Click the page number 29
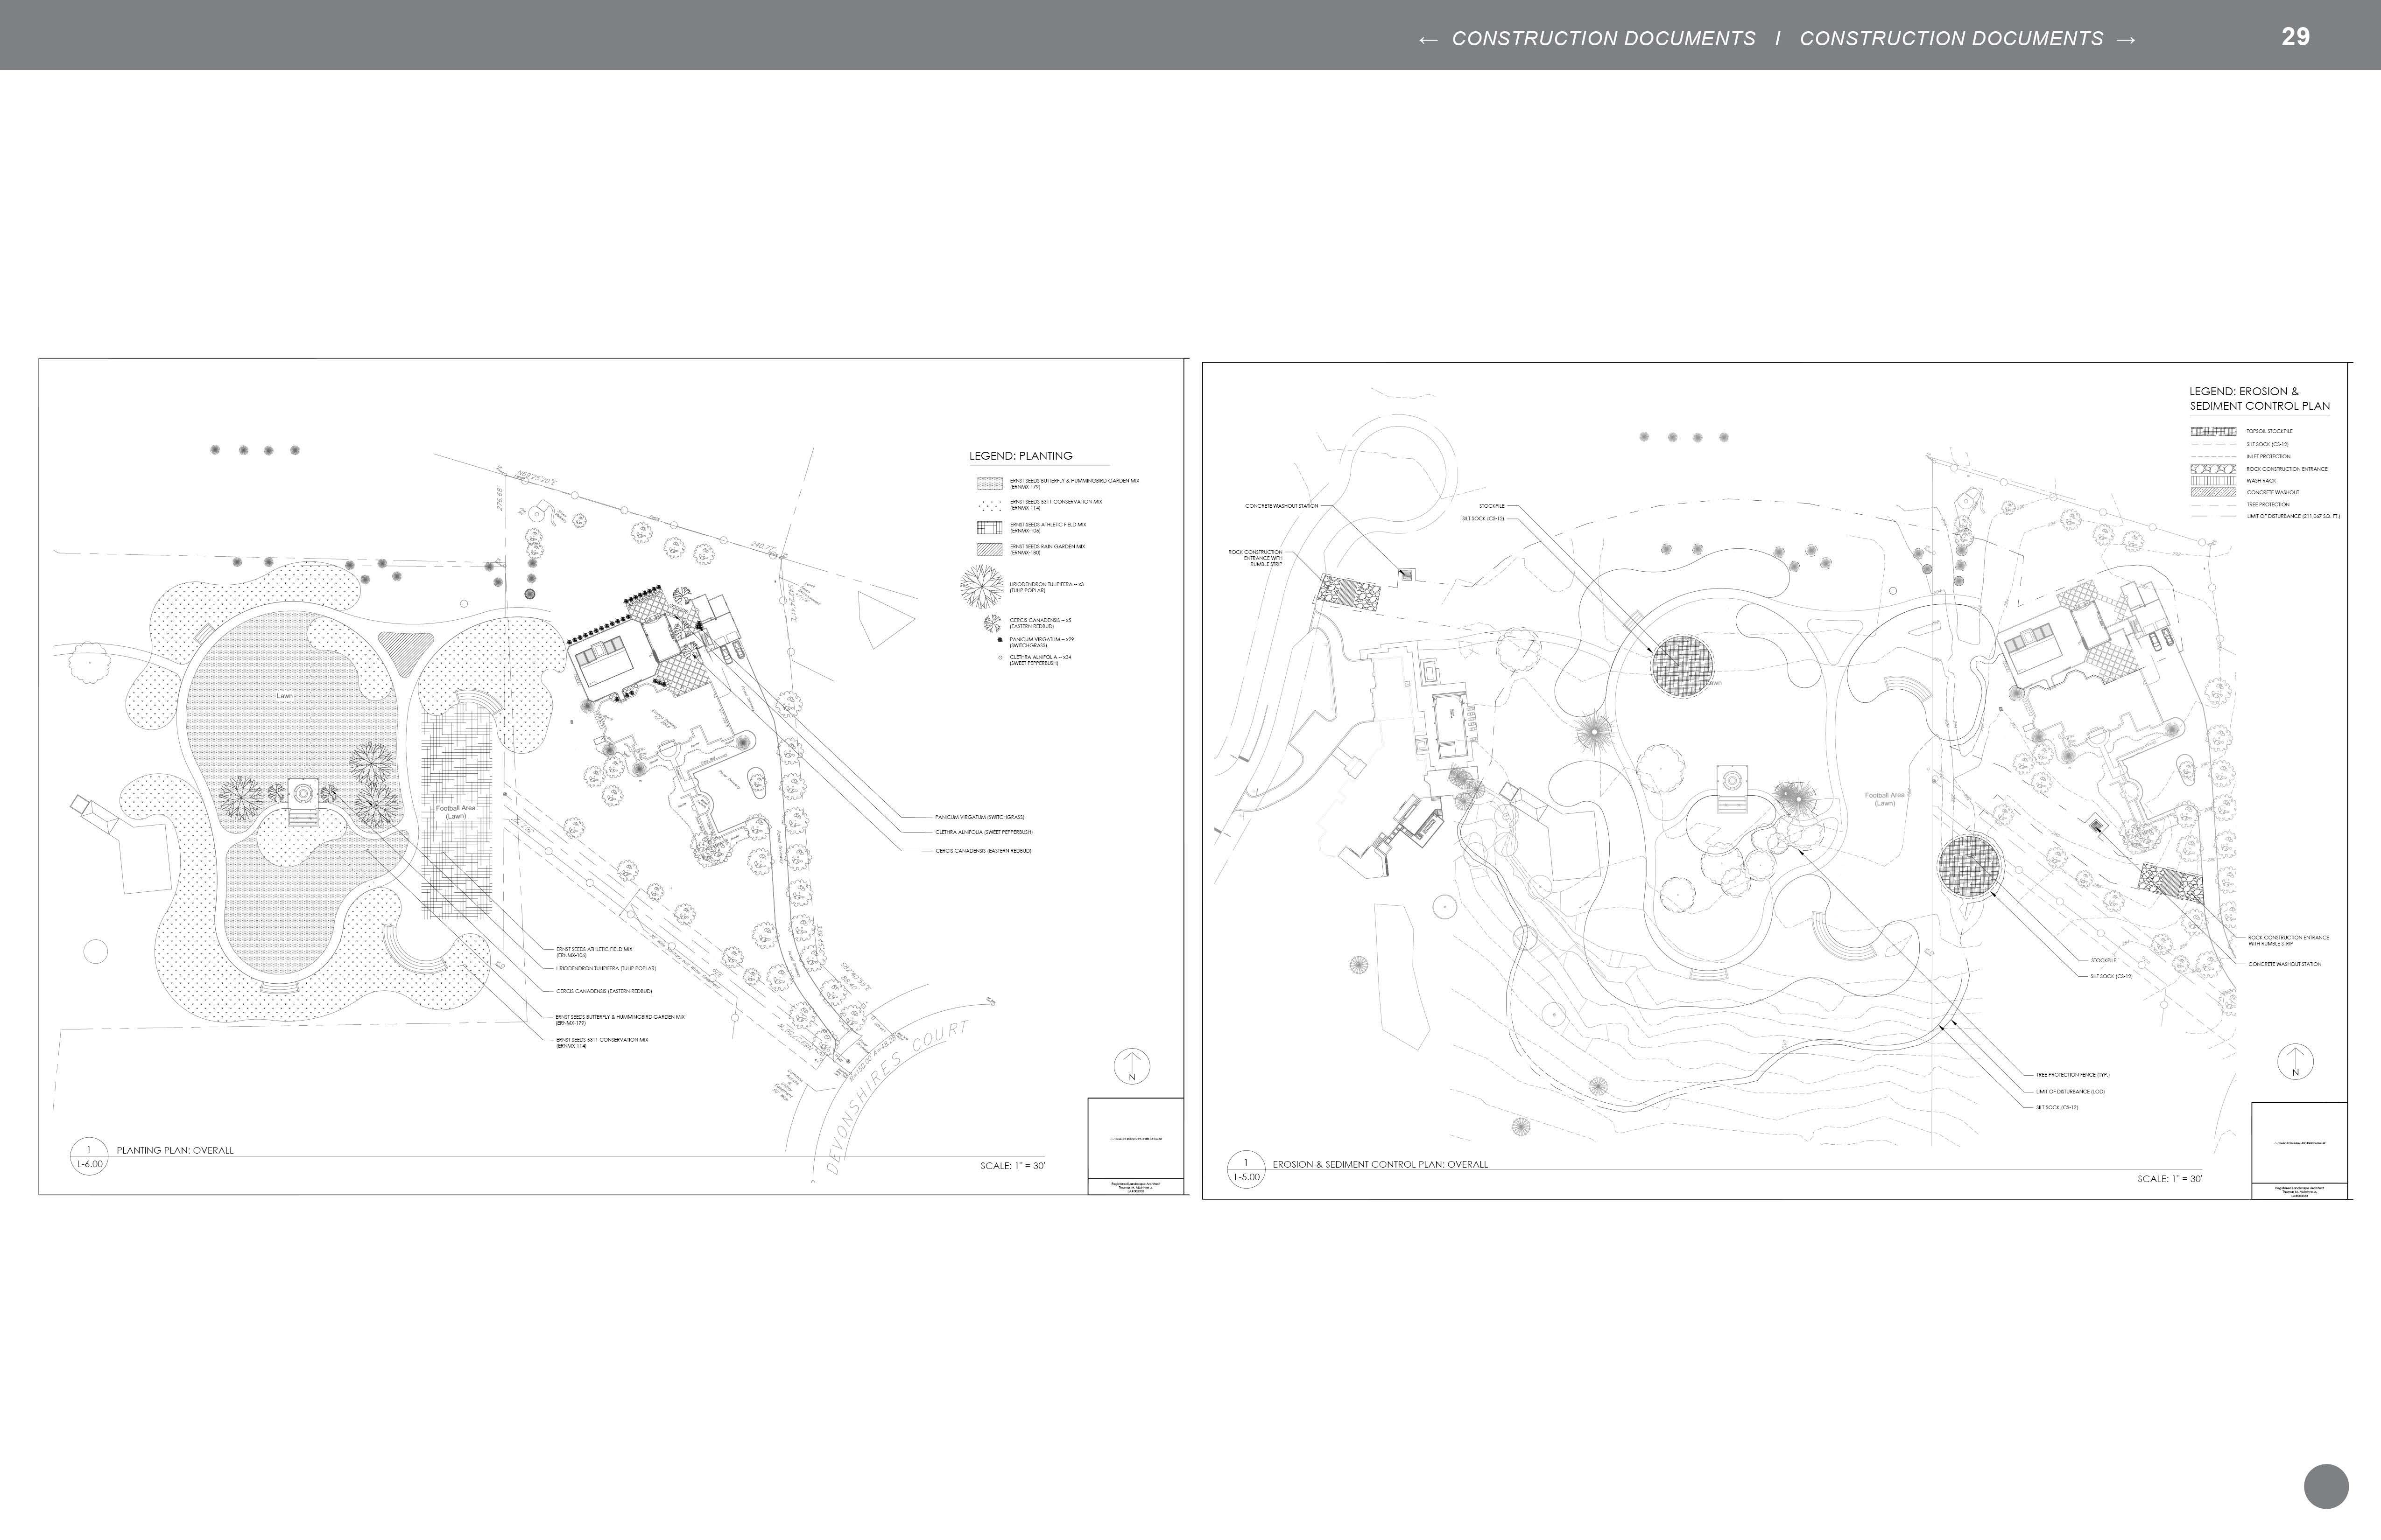 (2295, 37)
